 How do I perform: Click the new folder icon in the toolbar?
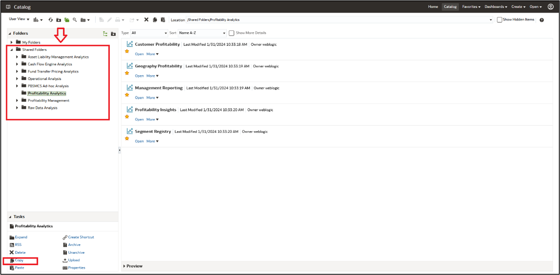click(59, 20)
